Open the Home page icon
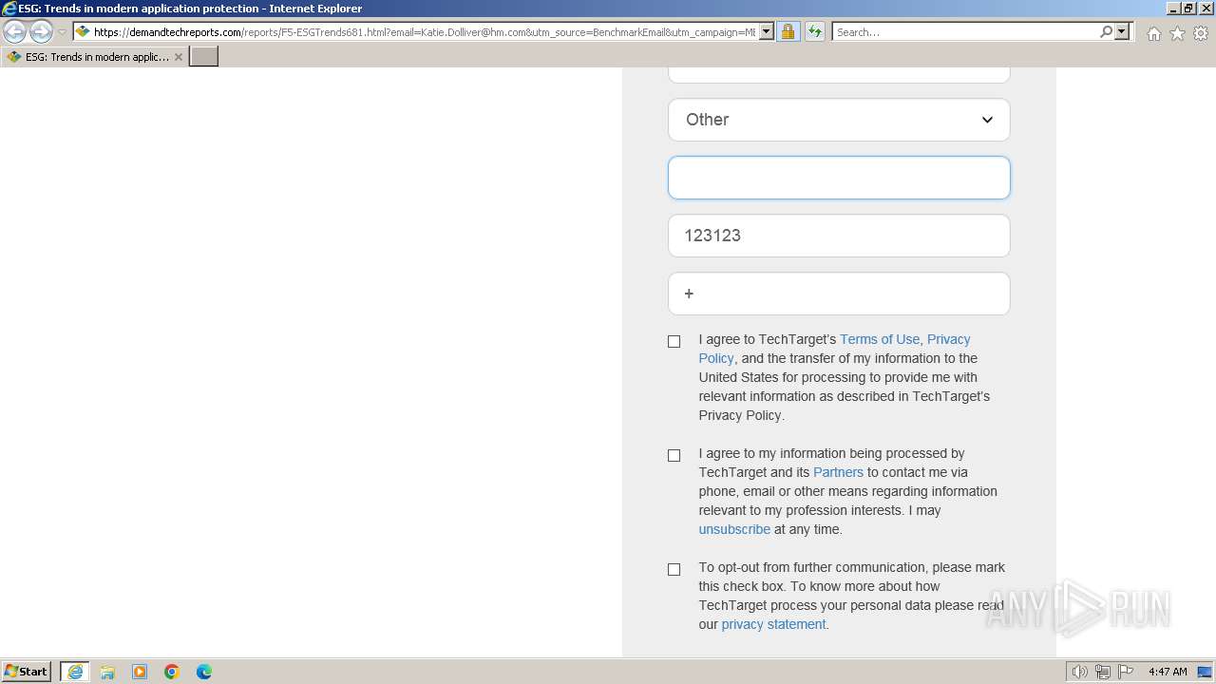The image size is (1216, 684). [1153, 33]
